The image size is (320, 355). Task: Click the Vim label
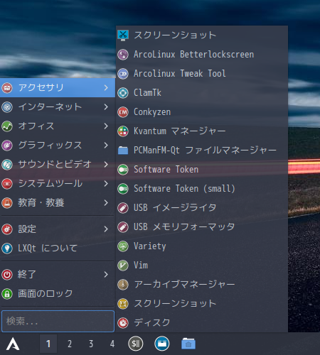coord(141,266)
